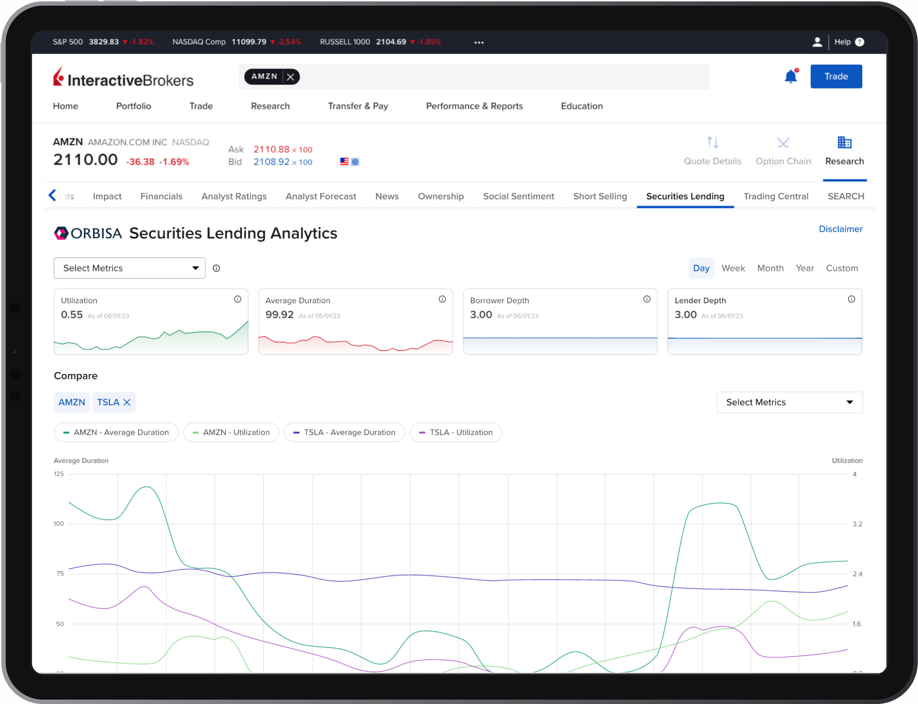Open the Disclaimer link
Image resolution: width=918 pixels, height=704 pixels.
[841, 229]
